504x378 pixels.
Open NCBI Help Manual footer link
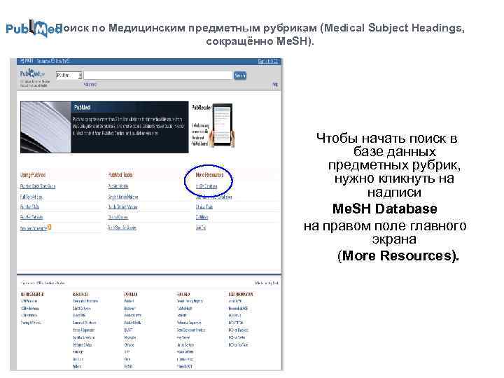coord(30,308)
